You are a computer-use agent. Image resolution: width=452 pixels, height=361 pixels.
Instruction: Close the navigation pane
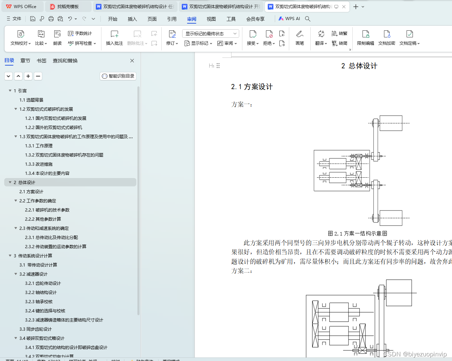(132, 61)
